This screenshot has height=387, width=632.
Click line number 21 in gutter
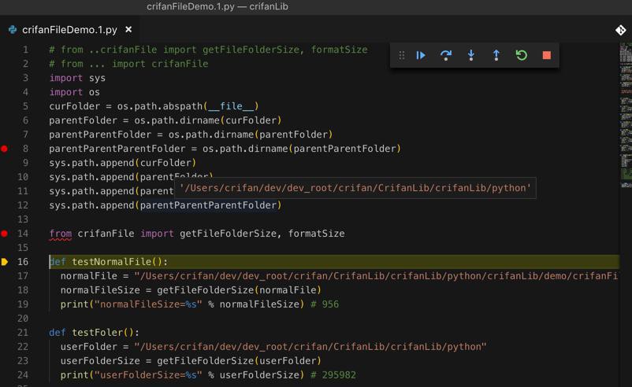click(23, 333)
